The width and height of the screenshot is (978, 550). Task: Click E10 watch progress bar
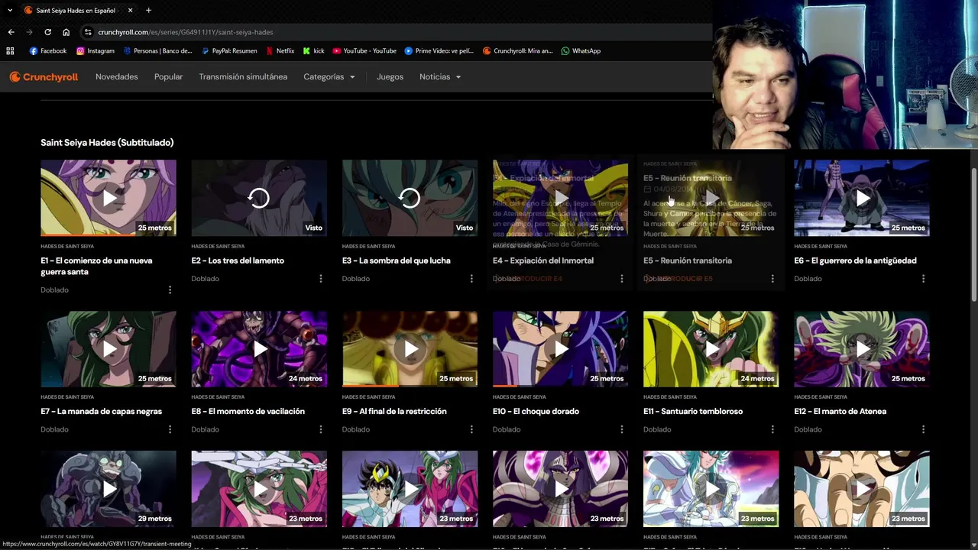(x=560, y=386)
